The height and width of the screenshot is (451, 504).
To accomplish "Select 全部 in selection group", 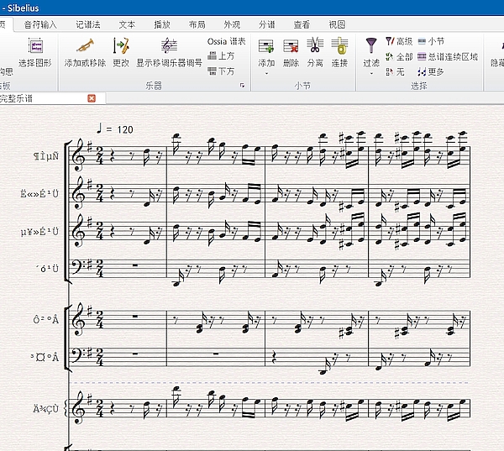I will [399, 57].
